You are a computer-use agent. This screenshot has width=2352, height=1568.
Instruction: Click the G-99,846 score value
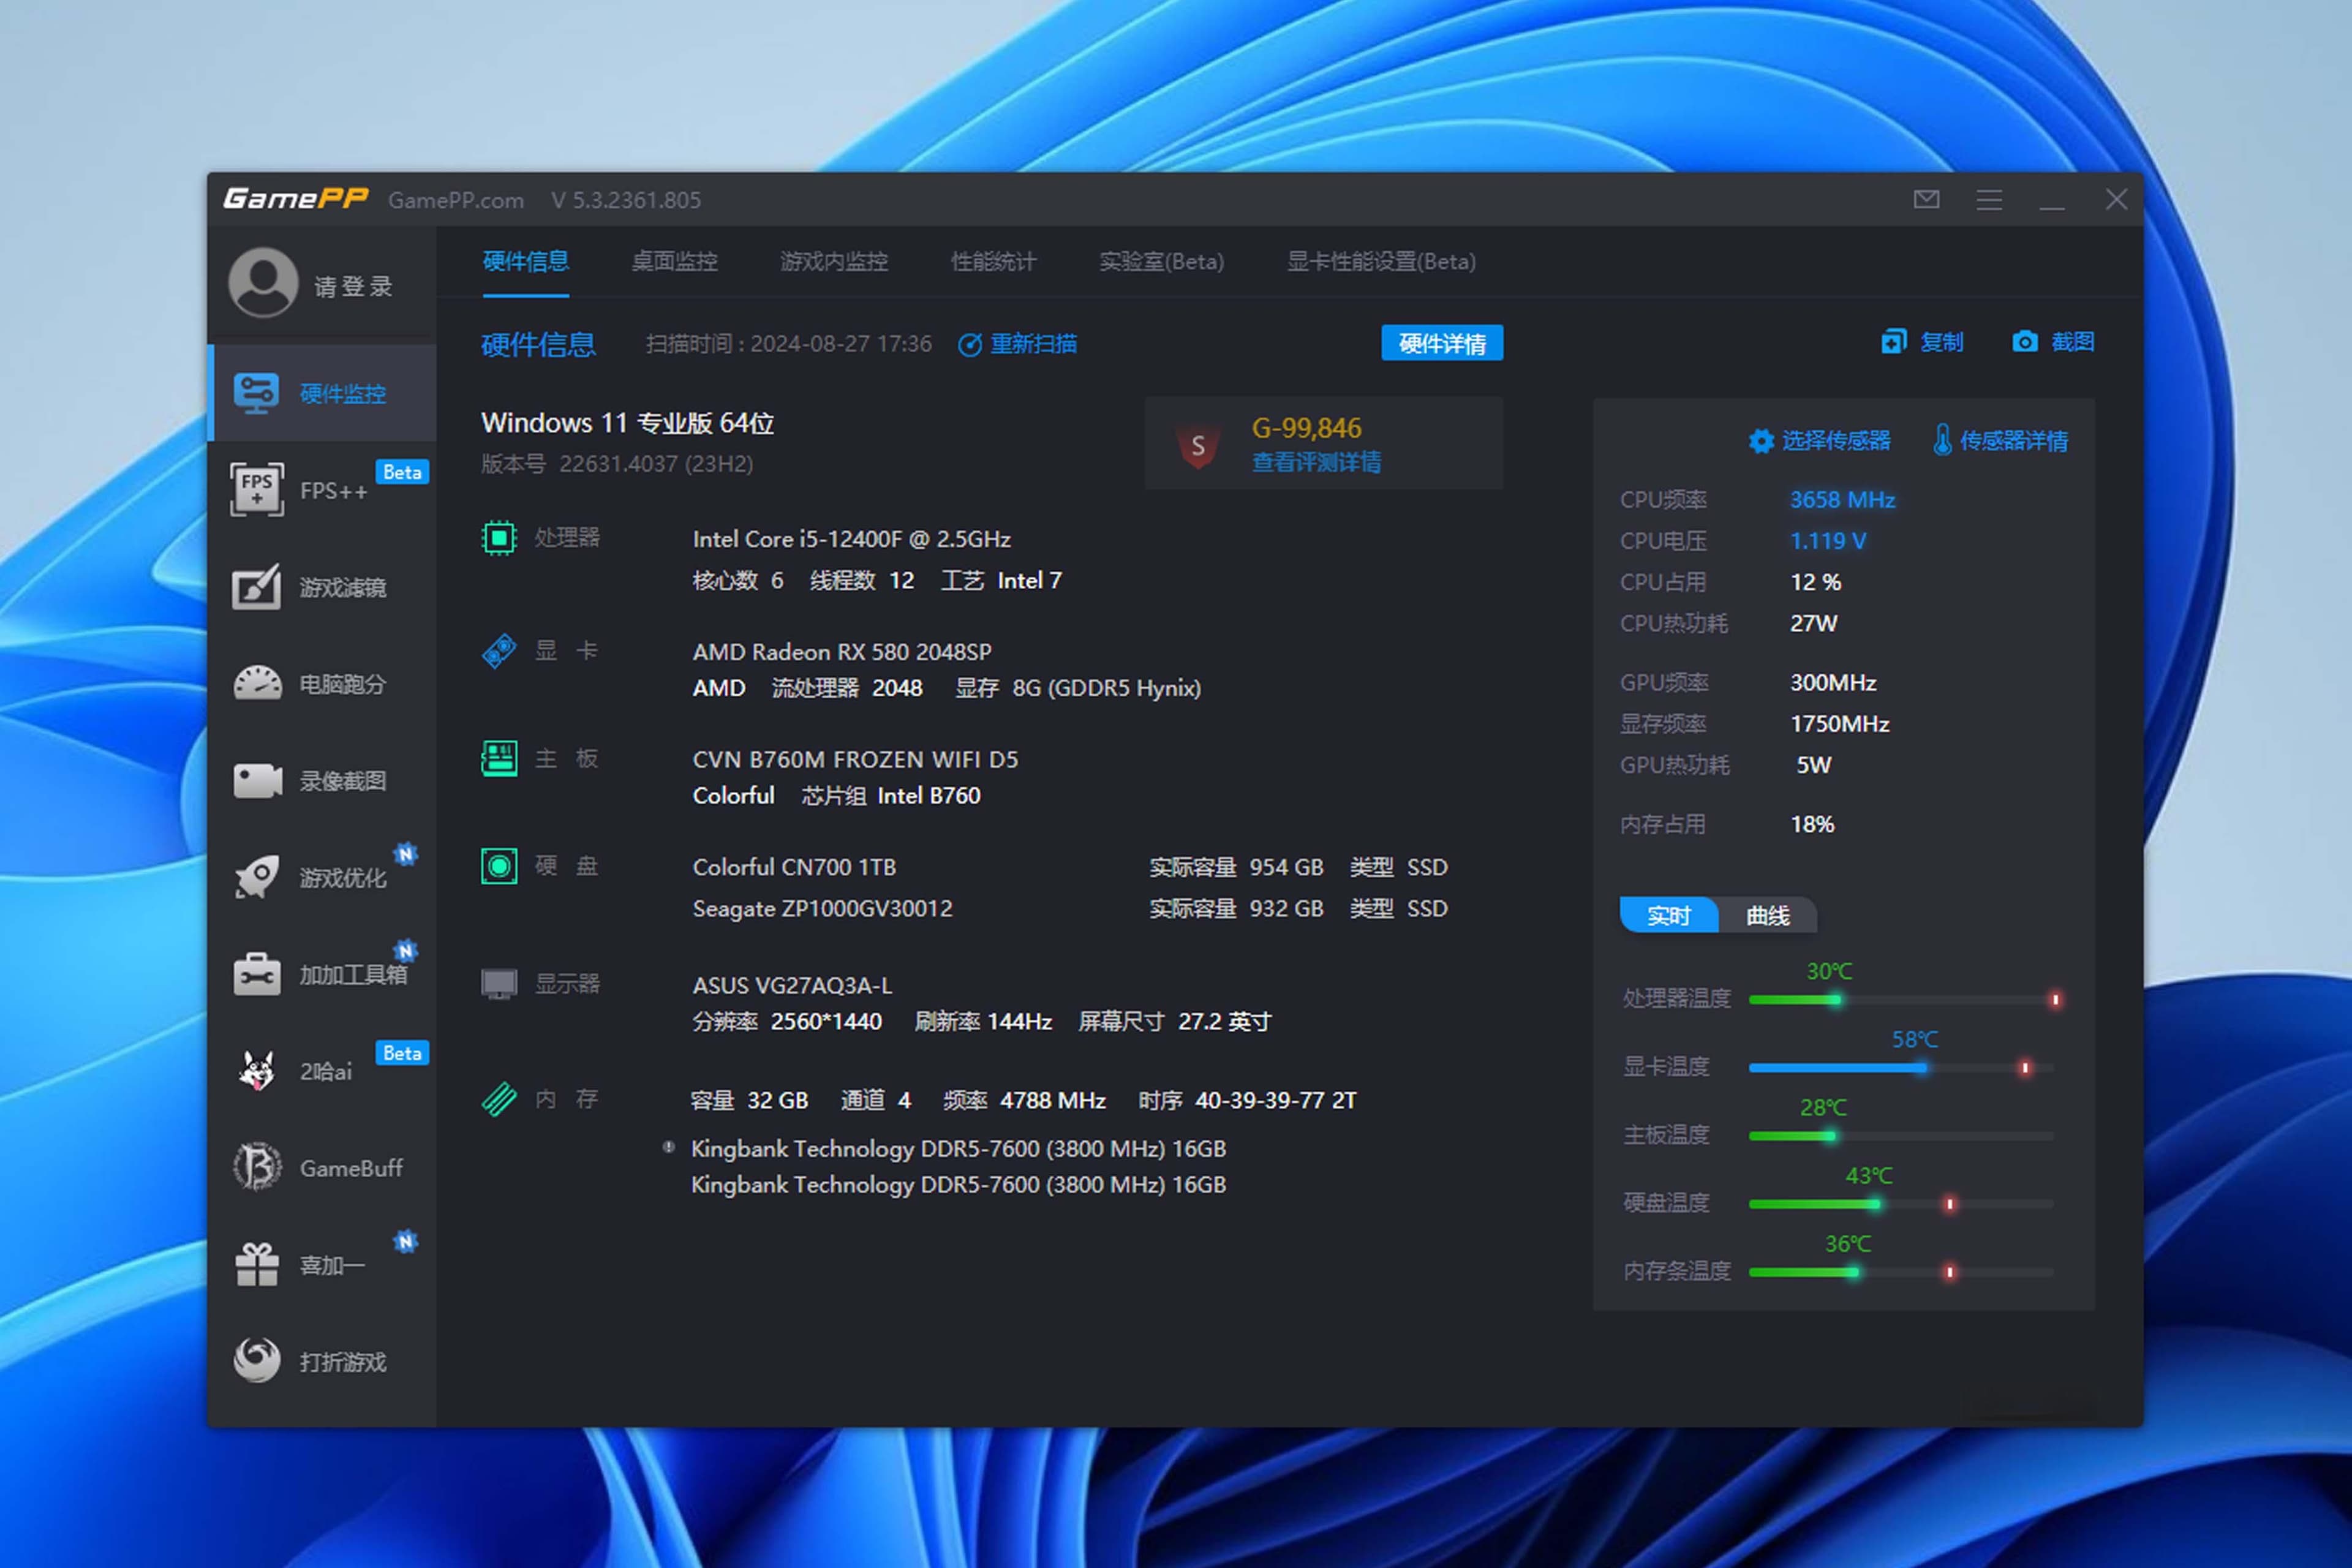click(x=1306, y=428)
